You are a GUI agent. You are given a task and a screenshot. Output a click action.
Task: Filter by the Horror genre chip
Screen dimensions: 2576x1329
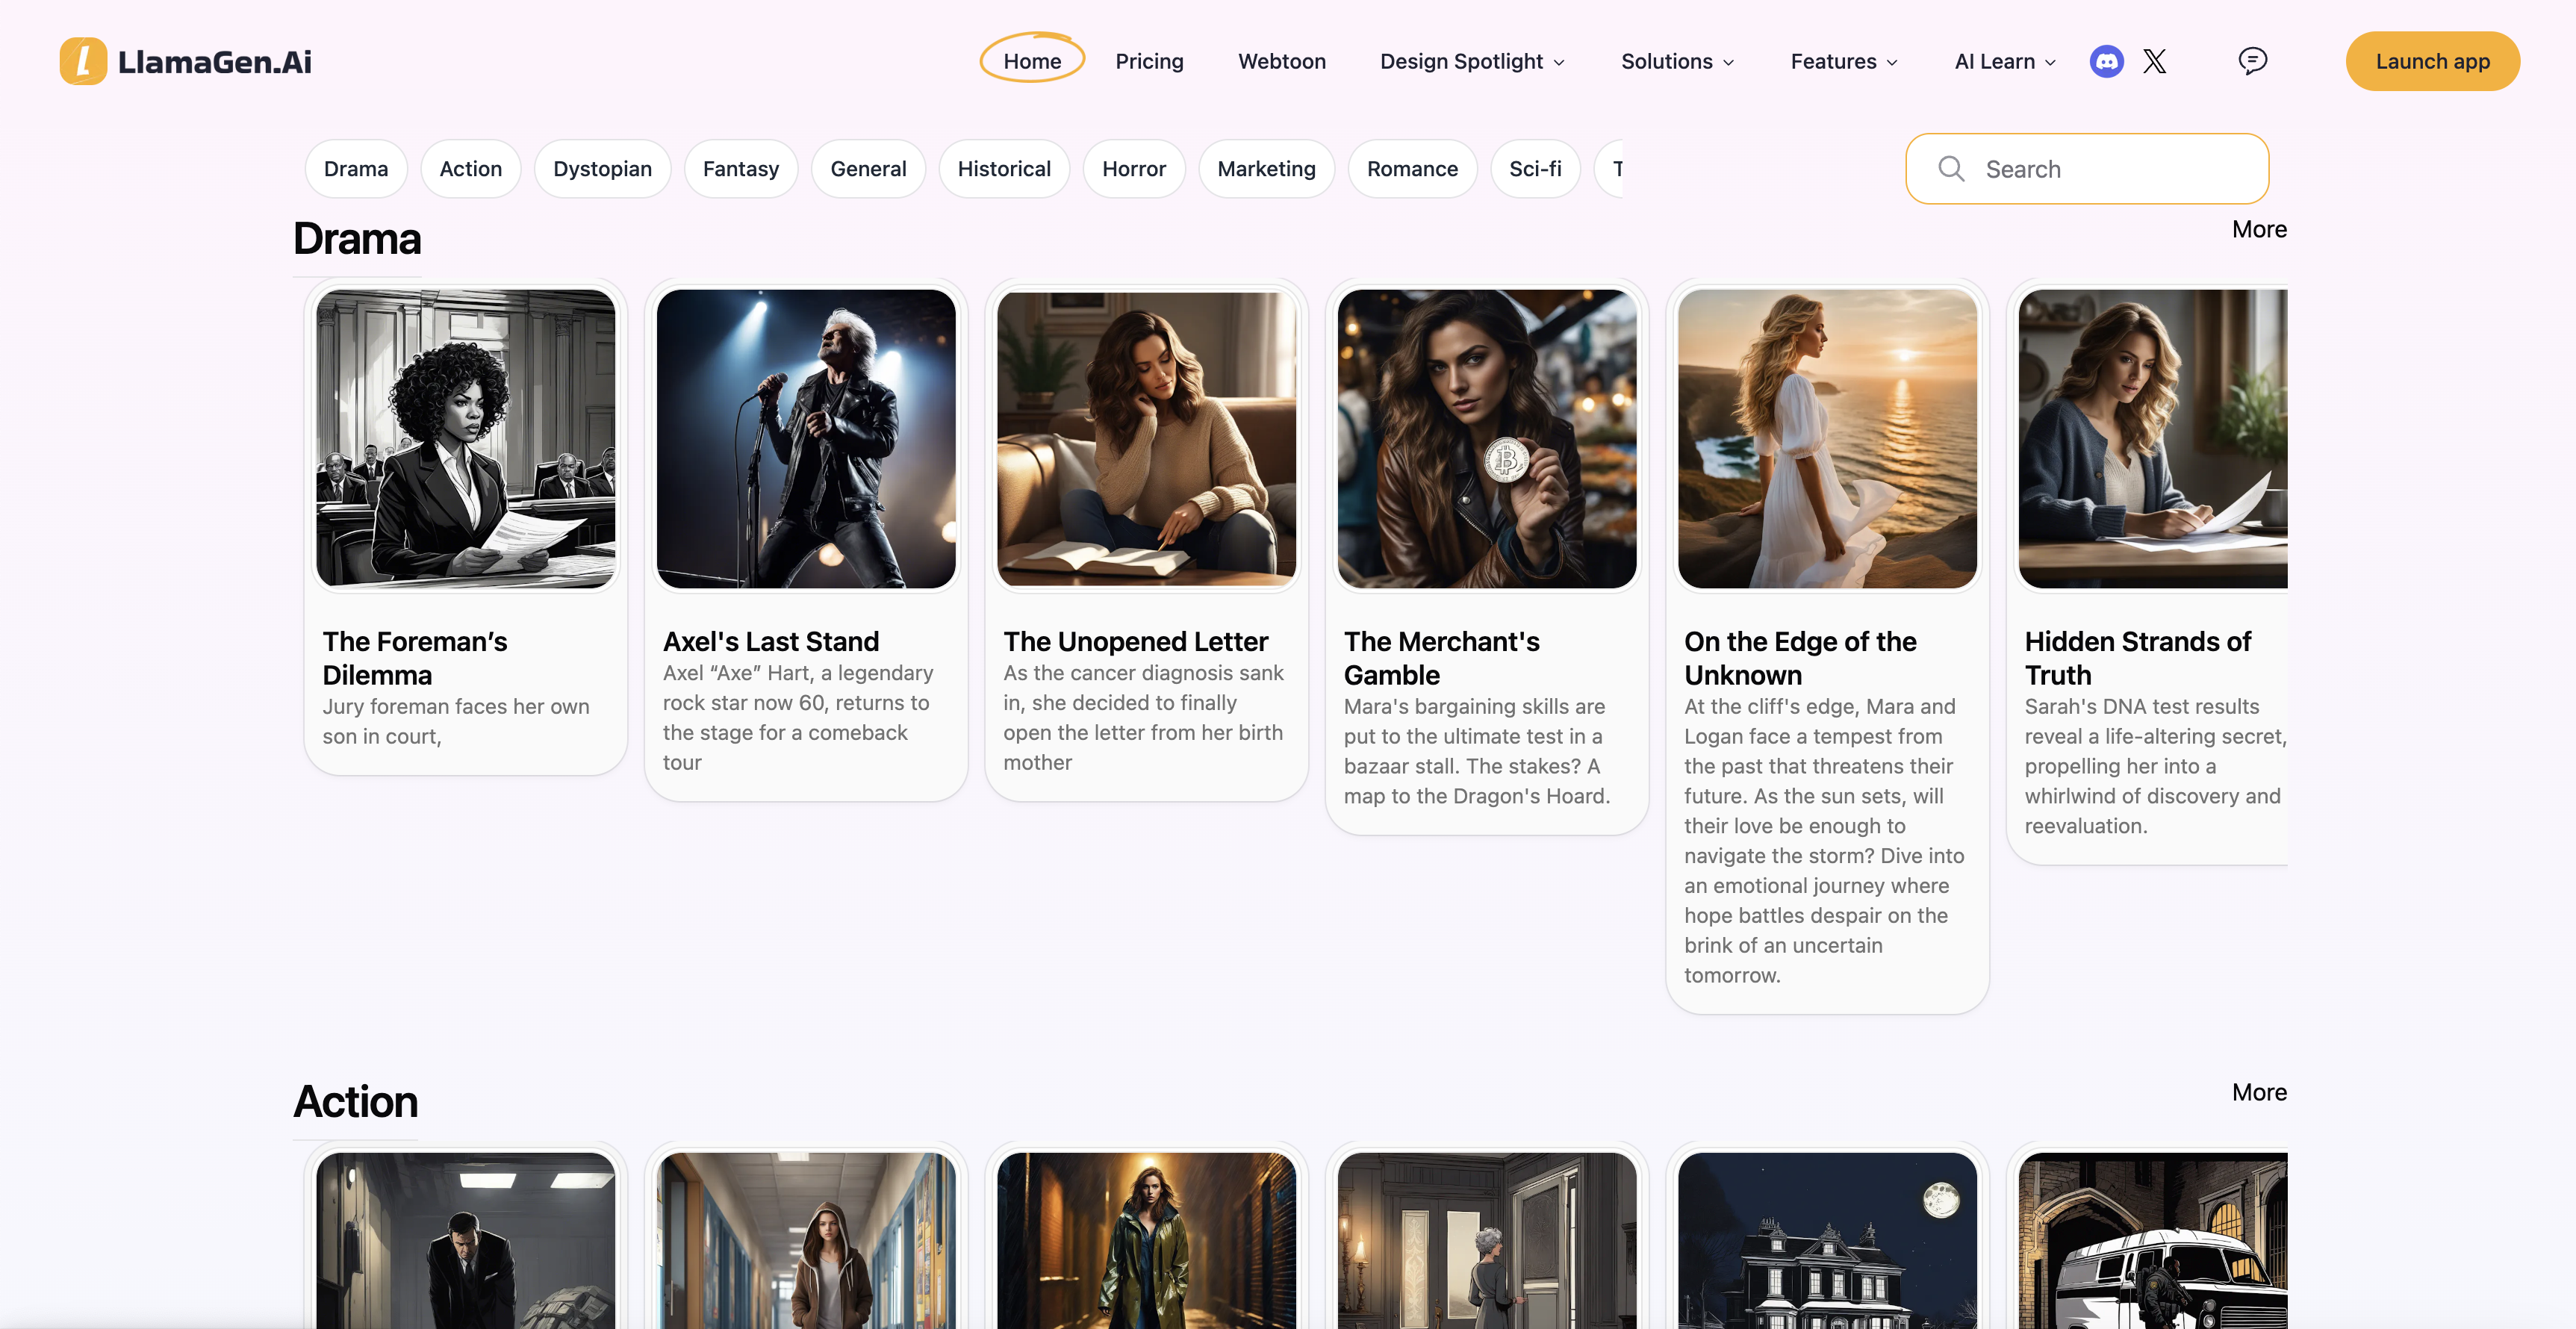click(1133, 168)
